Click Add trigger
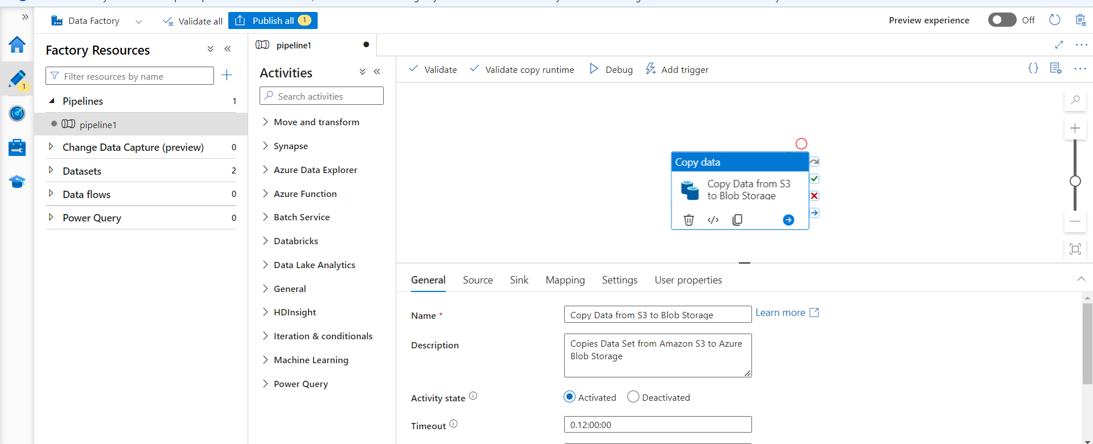1093x444 pixels. [677, 69]
